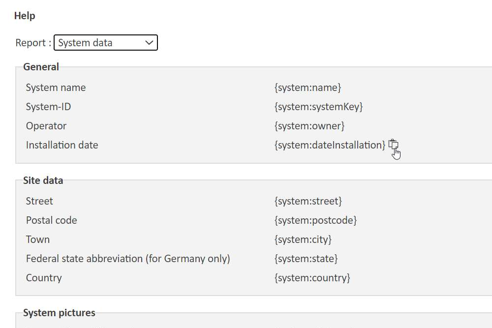Click the Help heading
The image size is (492, 328).
pos(25,16)
